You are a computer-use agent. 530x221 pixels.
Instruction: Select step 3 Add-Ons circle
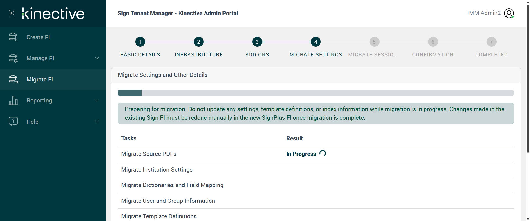coord(257,42)
